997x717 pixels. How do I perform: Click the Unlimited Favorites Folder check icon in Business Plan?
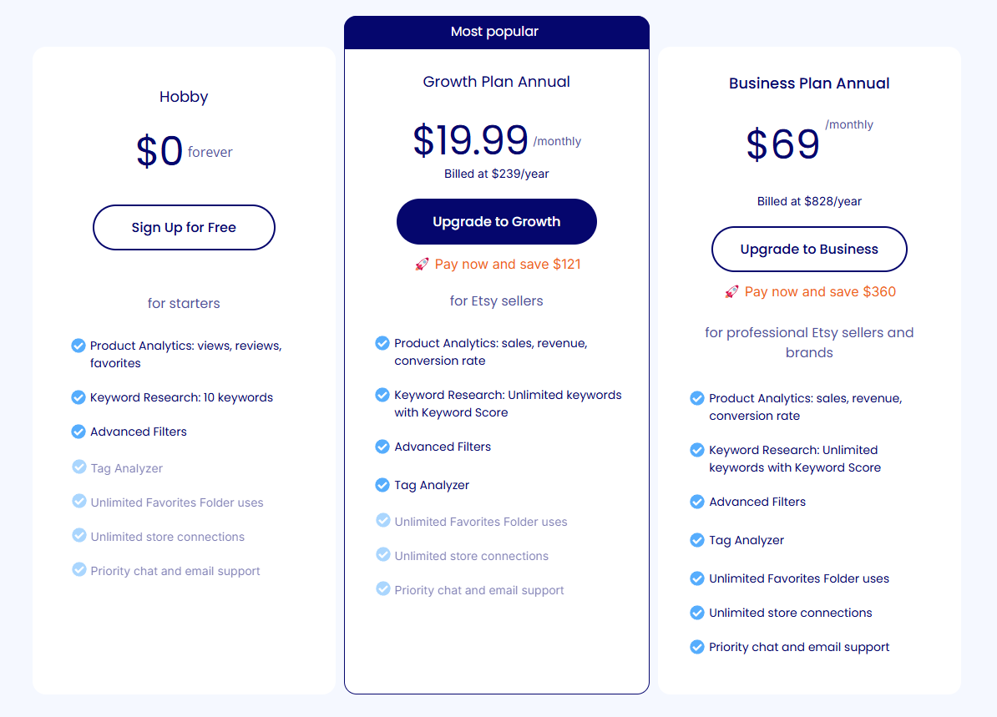pyautogui.click(x=697, y=578)
